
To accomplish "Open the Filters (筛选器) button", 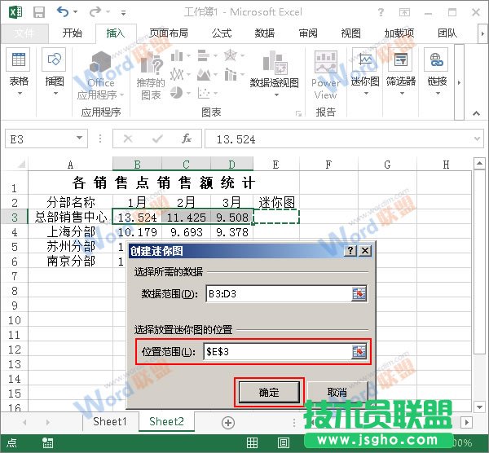I will tap(401, 73).
